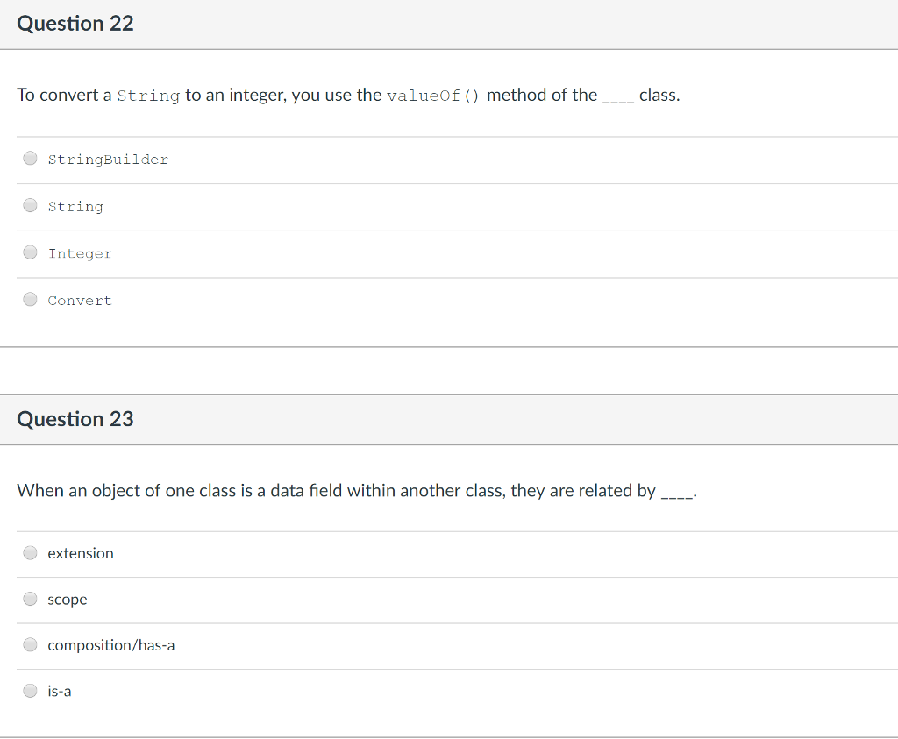This screenshot has width=898, height=739.
Task: Choose composition/has-a as Question 23 answer
Action: (x=30, y=644)
